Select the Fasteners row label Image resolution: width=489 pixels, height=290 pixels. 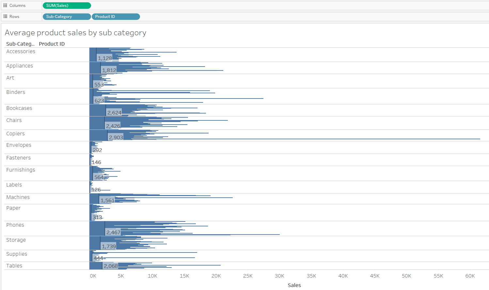(x=18, y=158)
